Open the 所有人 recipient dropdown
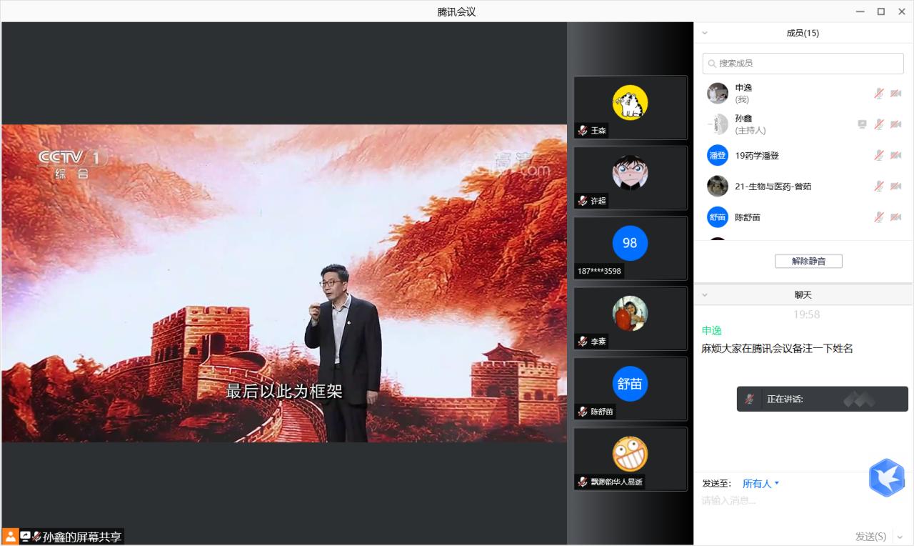The height and width of the screenshot is (546, 914). tap(760, 484)
